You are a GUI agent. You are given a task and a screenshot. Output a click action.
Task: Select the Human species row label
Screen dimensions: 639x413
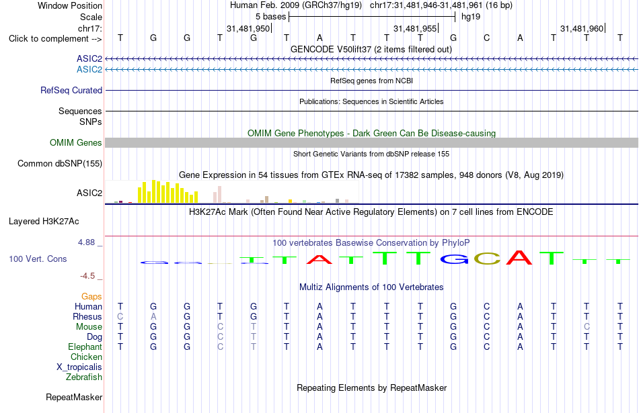(88, 306)
